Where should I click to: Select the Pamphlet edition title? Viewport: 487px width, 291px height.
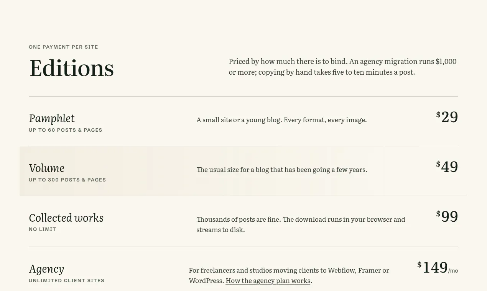point(52,118)
